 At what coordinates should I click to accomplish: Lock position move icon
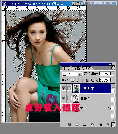tap(82, 80)
